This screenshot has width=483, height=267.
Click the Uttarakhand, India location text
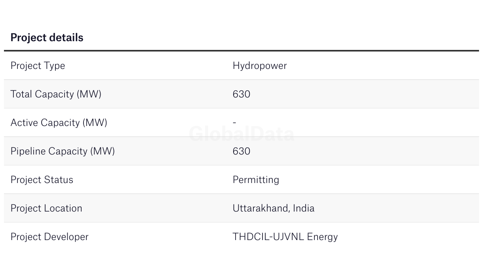coord(274,208)
